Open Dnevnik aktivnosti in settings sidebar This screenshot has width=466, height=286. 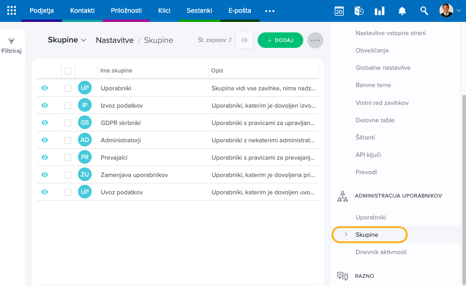pos(381,252)
